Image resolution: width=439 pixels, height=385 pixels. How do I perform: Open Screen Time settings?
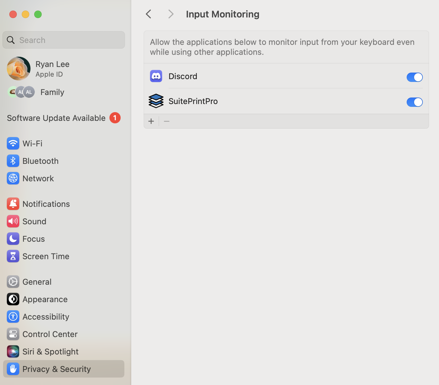pos(64,256)
